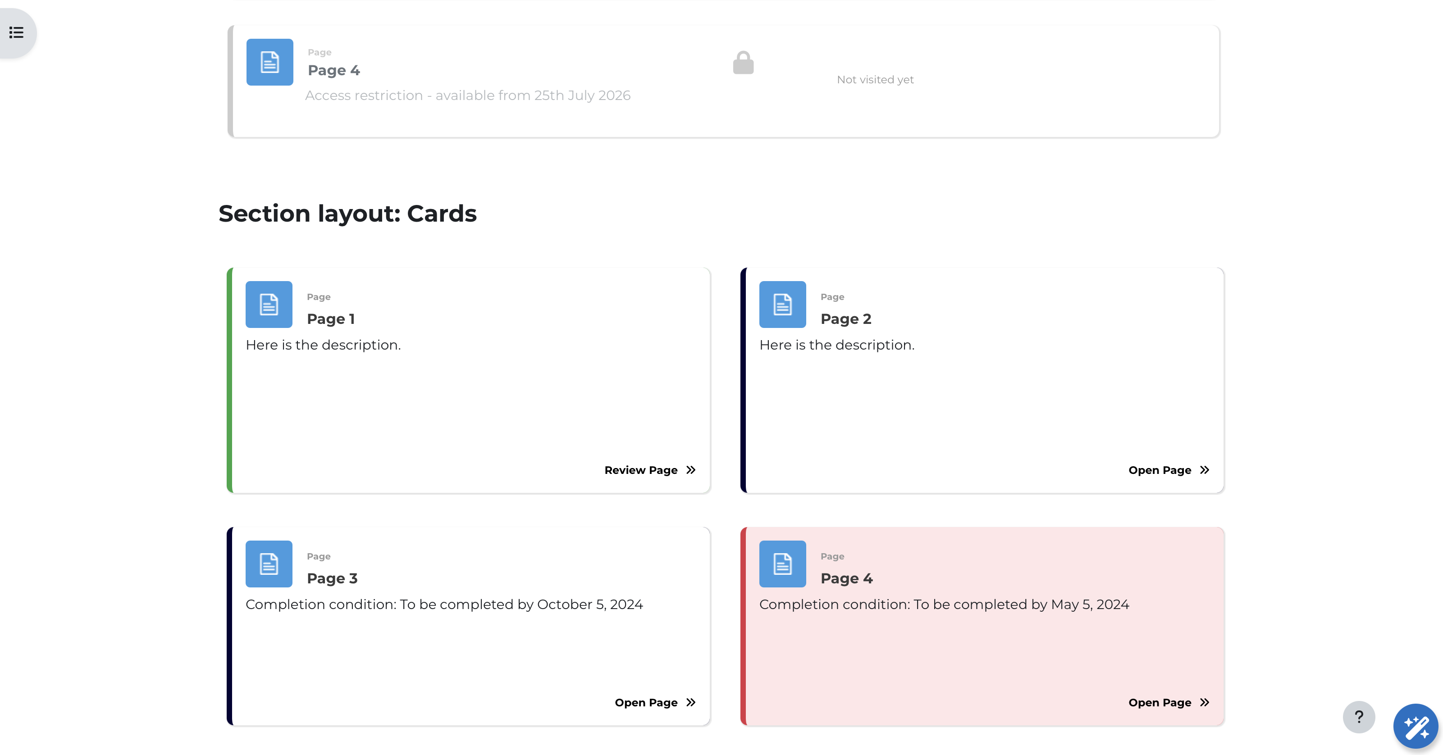1443x755 pixels.
Task: Click the restricted Page 4 title in list
Action: coord(334,71)
